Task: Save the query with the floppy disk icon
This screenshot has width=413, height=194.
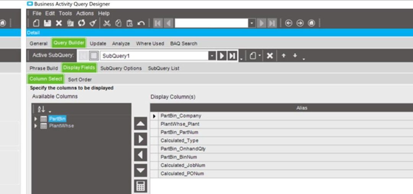Action: [47, 23]
